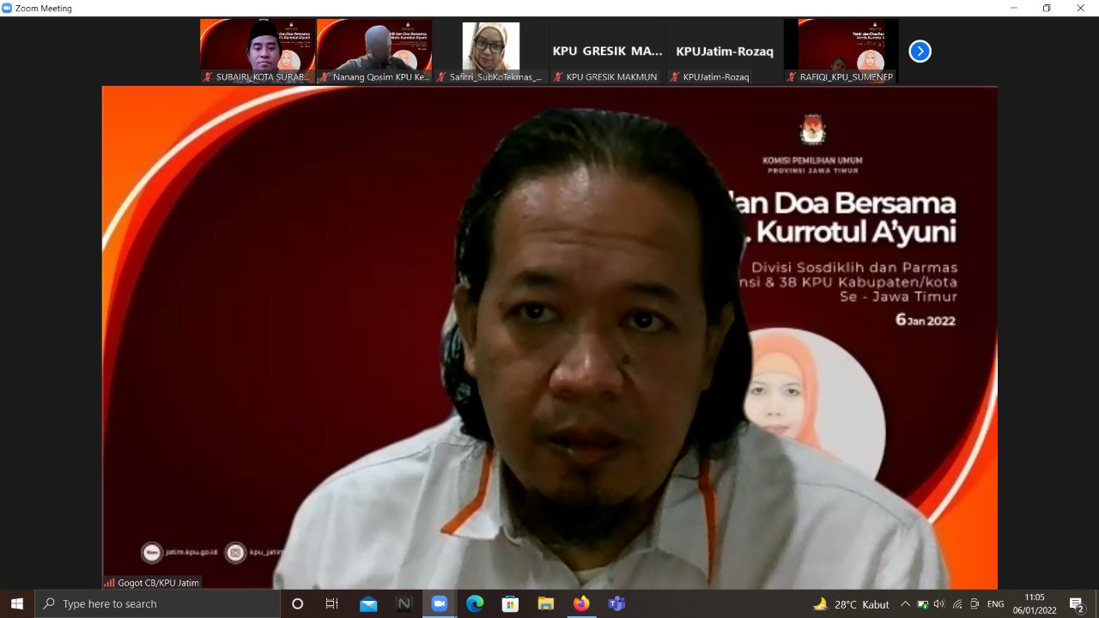
Task: Click the Zoom icon in the taskbar
Action: point(440,604)
